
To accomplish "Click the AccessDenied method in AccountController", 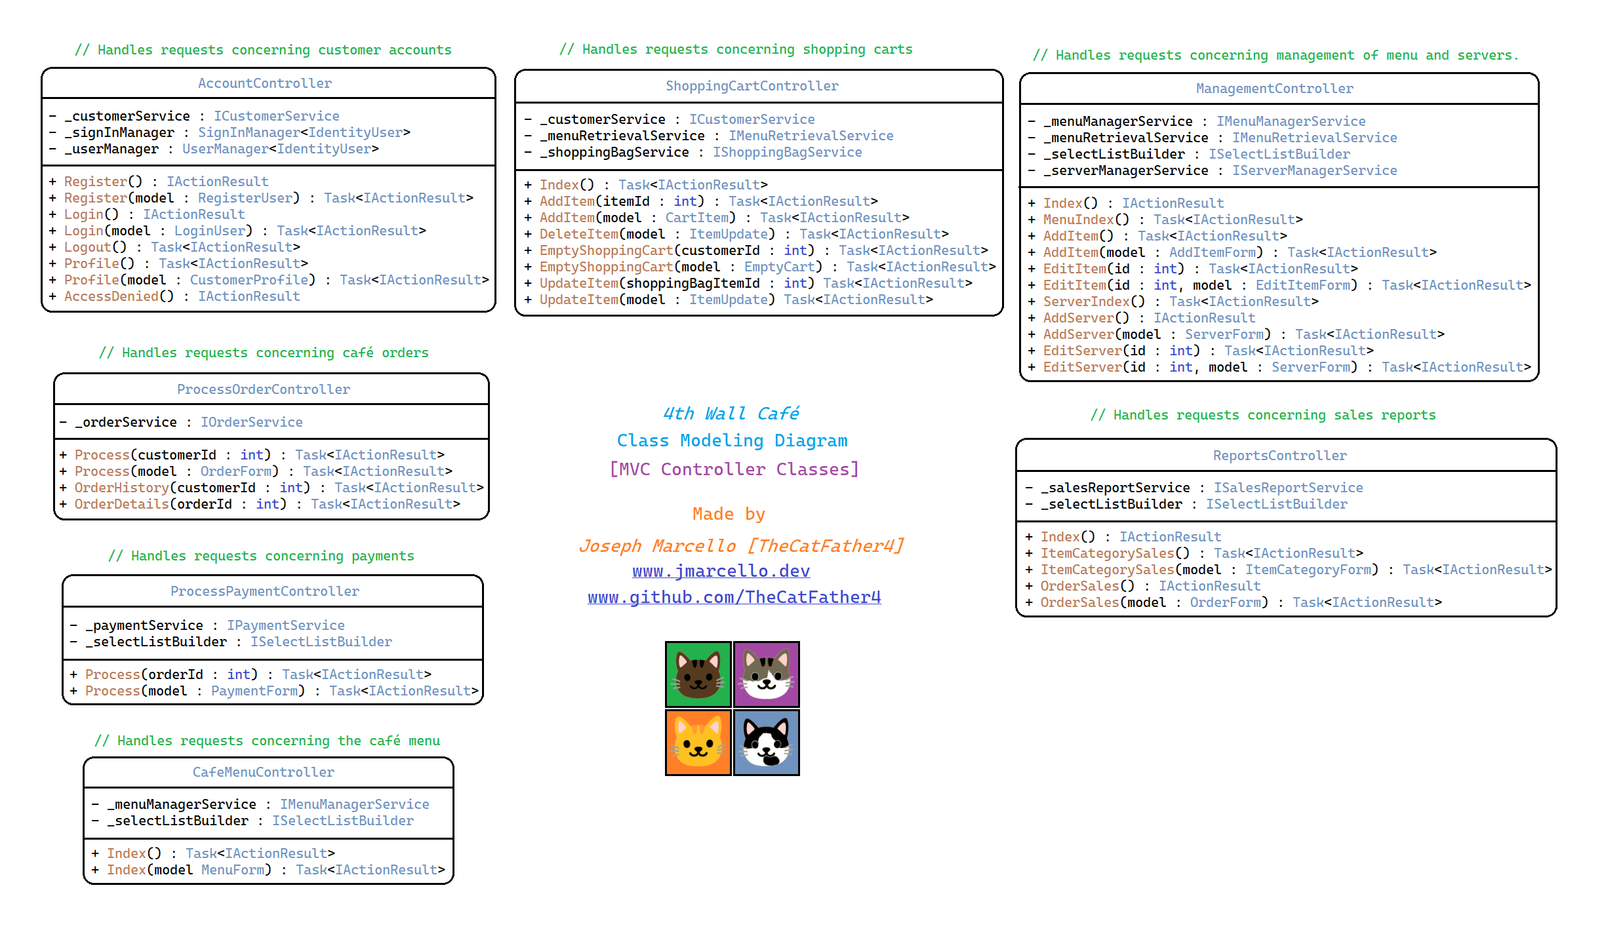I will [111, 296].
